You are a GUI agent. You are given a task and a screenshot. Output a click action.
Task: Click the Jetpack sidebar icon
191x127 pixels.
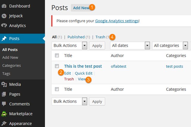[x=4, y=16]
